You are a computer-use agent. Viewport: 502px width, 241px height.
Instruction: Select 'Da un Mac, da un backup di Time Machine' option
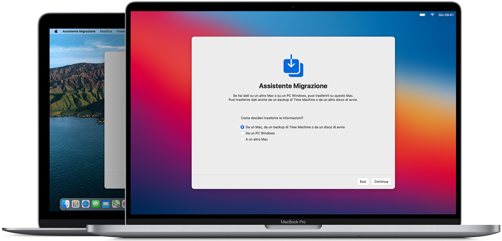(x=242, y=127)
